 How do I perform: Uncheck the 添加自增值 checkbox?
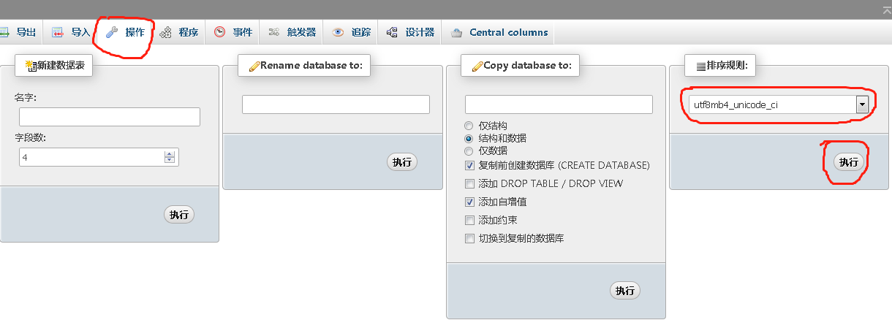469,202
